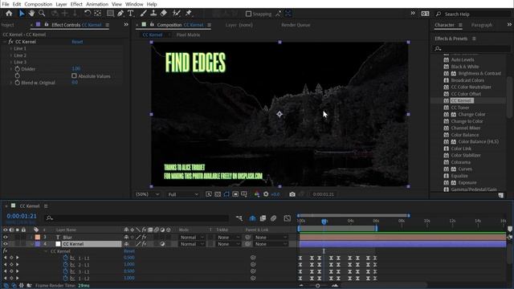The height and width of the screenshot is (289, 514).
Task: Open the Composition menu
Action: click(39, 4)
